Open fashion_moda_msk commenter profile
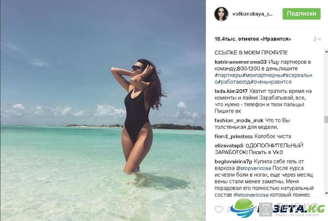 pos(239,121)
